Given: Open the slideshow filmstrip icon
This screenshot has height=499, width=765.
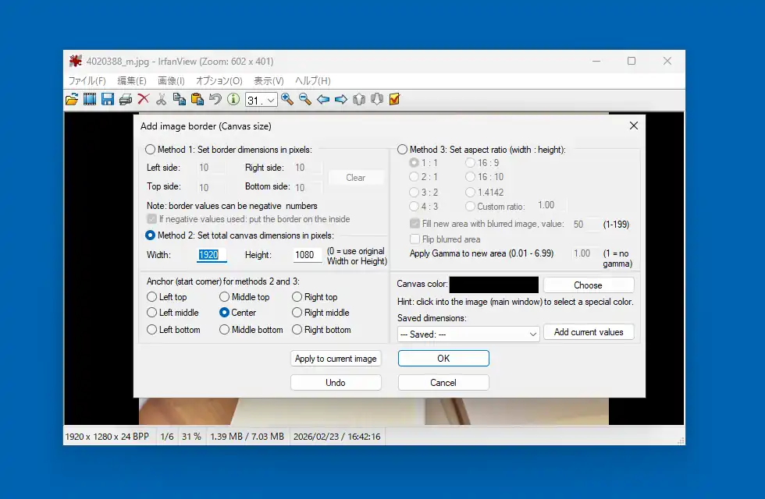Looking at the screenshot, I should tap(90, 99).
